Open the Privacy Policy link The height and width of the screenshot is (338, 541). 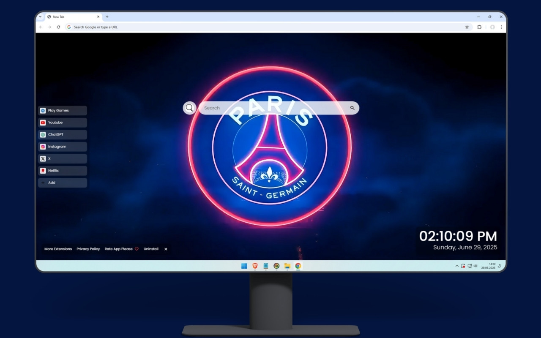(x=88, y=249)
